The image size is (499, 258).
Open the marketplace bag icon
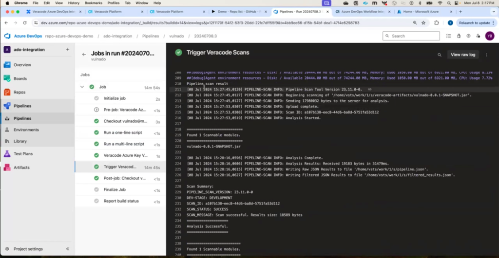click(x=459, y=36)
